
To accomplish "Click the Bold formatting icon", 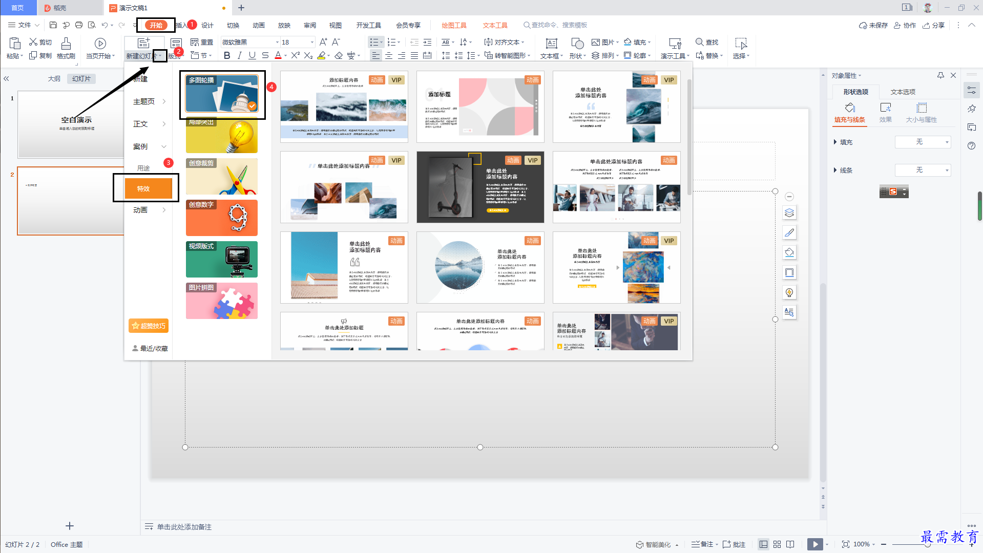I will click(227, 55).
